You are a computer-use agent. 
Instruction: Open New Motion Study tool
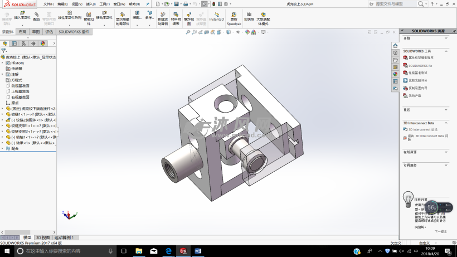point(163,18)
